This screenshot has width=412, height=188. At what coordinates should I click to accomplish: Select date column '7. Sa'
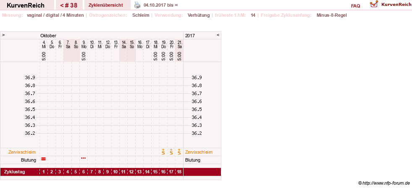click(68, 44)
